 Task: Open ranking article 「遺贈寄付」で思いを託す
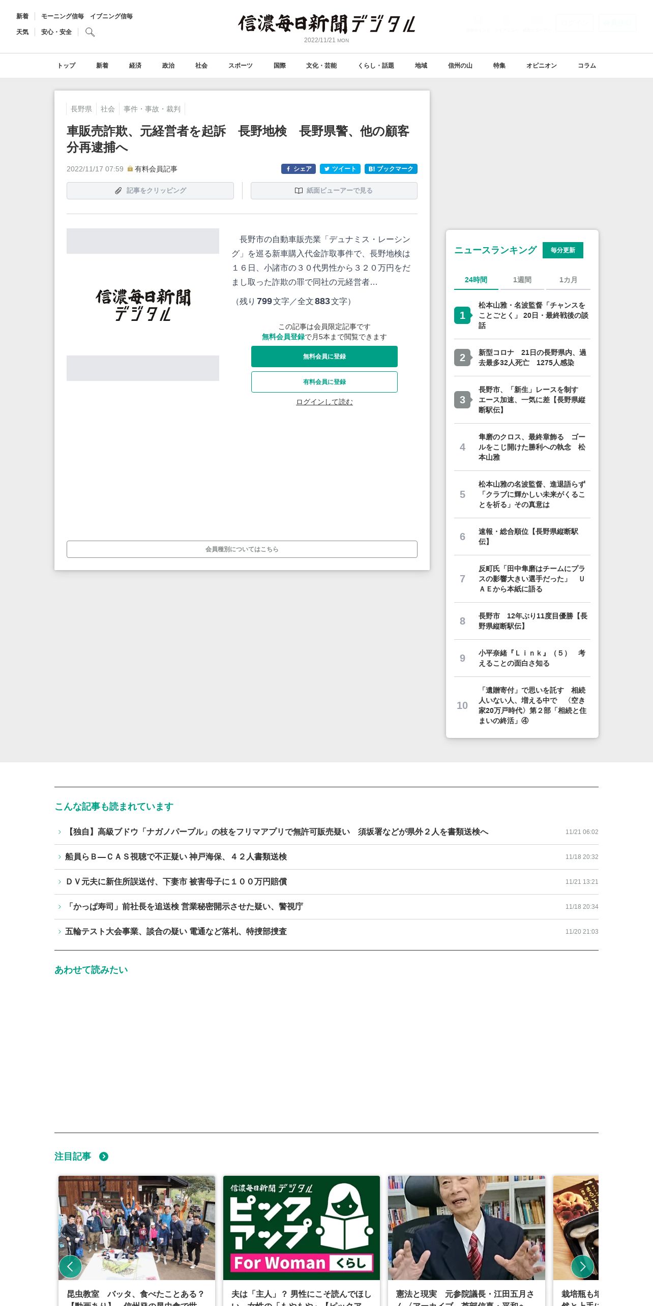(x=532, y=705)
